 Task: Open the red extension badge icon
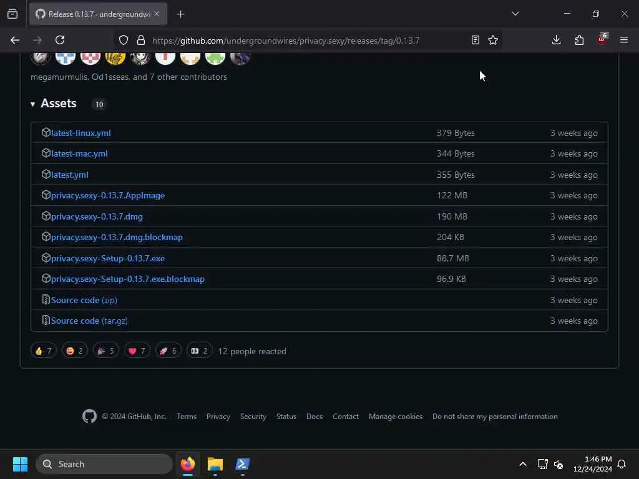click(x=602, y=39)
